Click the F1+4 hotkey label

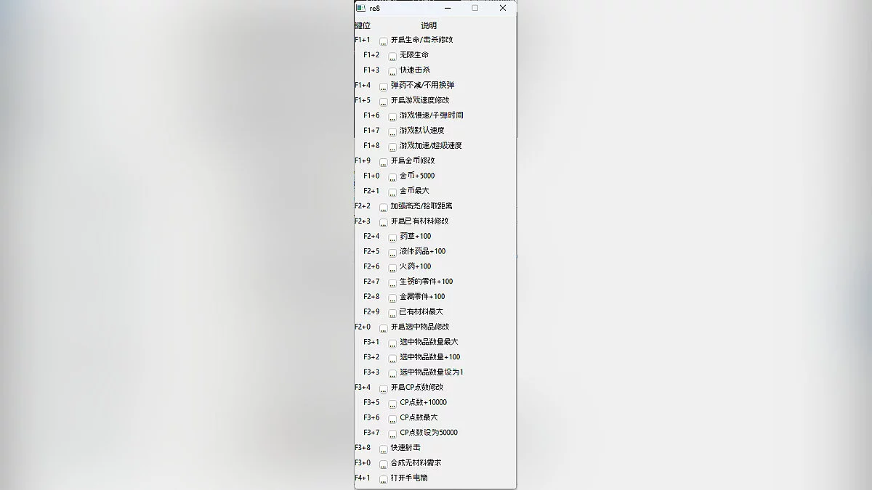click(x=363, y=85)
